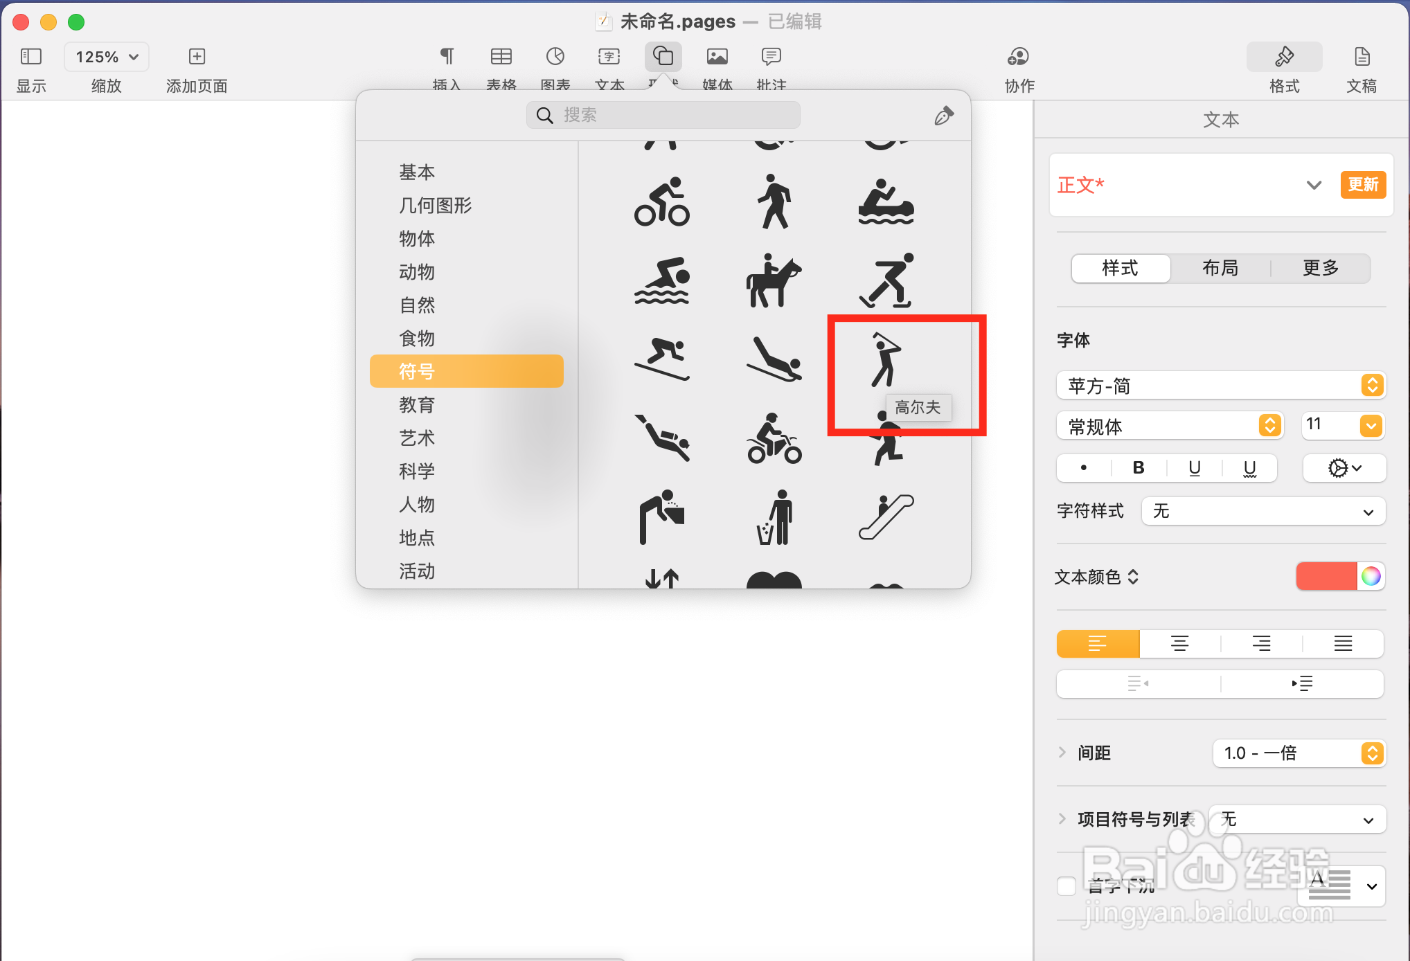Click the Comment toolbar icon
The height and width of the screenshot is (961, 1410).
coord(771,57)
